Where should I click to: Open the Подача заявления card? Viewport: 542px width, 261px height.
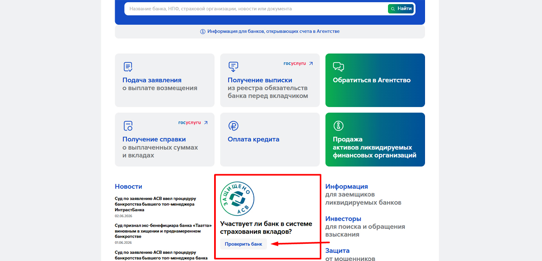(165, 80)
